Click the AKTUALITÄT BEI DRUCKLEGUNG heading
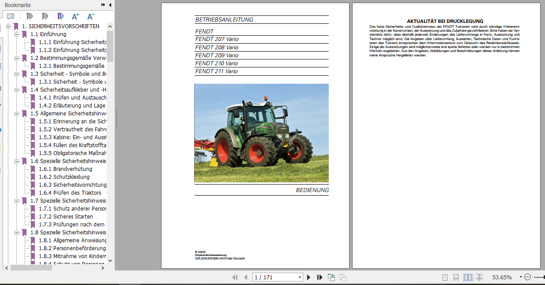This screenshot has height=285, width=545. (445, 21)
